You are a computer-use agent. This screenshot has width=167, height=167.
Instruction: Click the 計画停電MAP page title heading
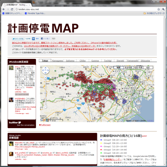(43, 28)
